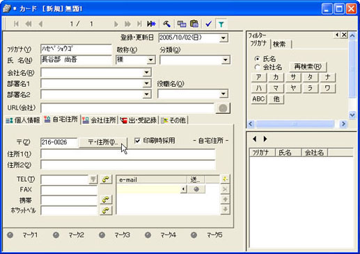
Task: Open the 登録・更新日 date dropdown
Action: point(223,37)
